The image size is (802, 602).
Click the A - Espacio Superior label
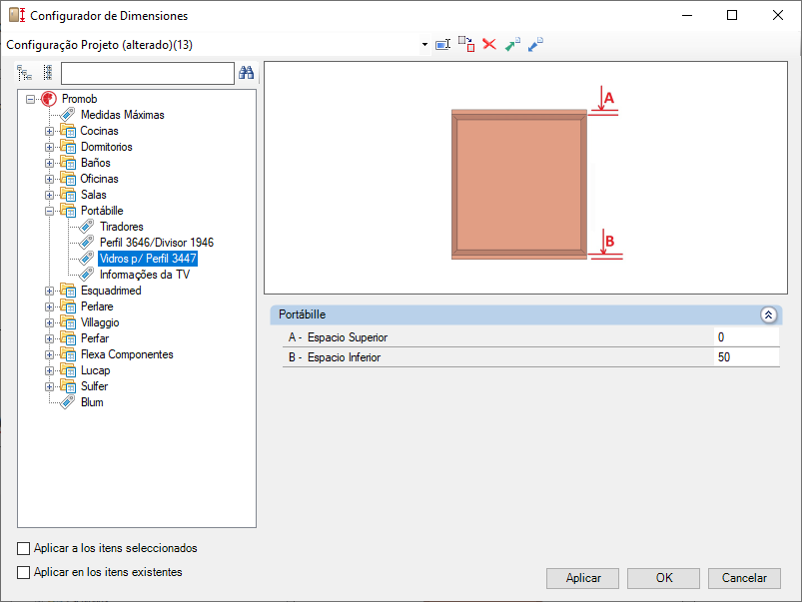click(338, 337)
